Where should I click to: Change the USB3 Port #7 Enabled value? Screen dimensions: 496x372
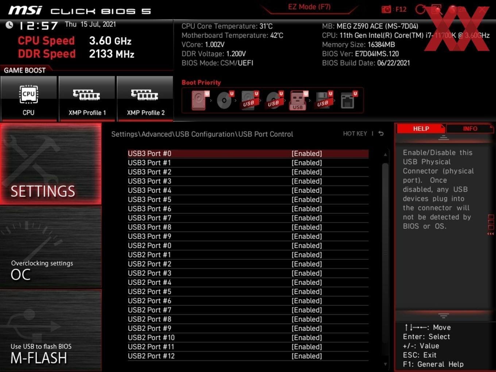tap(307, 218)
